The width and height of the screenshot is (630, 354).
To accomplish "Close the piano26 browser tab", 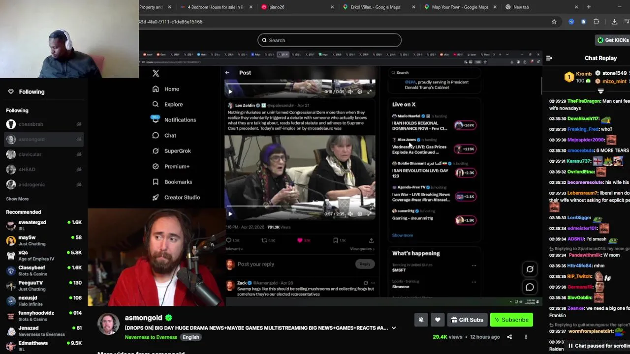I will point(332,7).
